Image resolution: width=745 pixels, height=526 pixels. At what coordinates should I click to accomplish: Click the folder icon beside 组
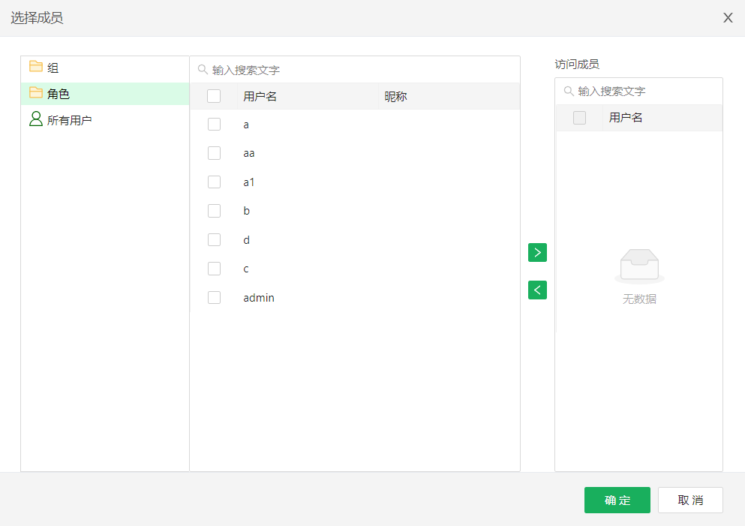[x=35, y=67]
